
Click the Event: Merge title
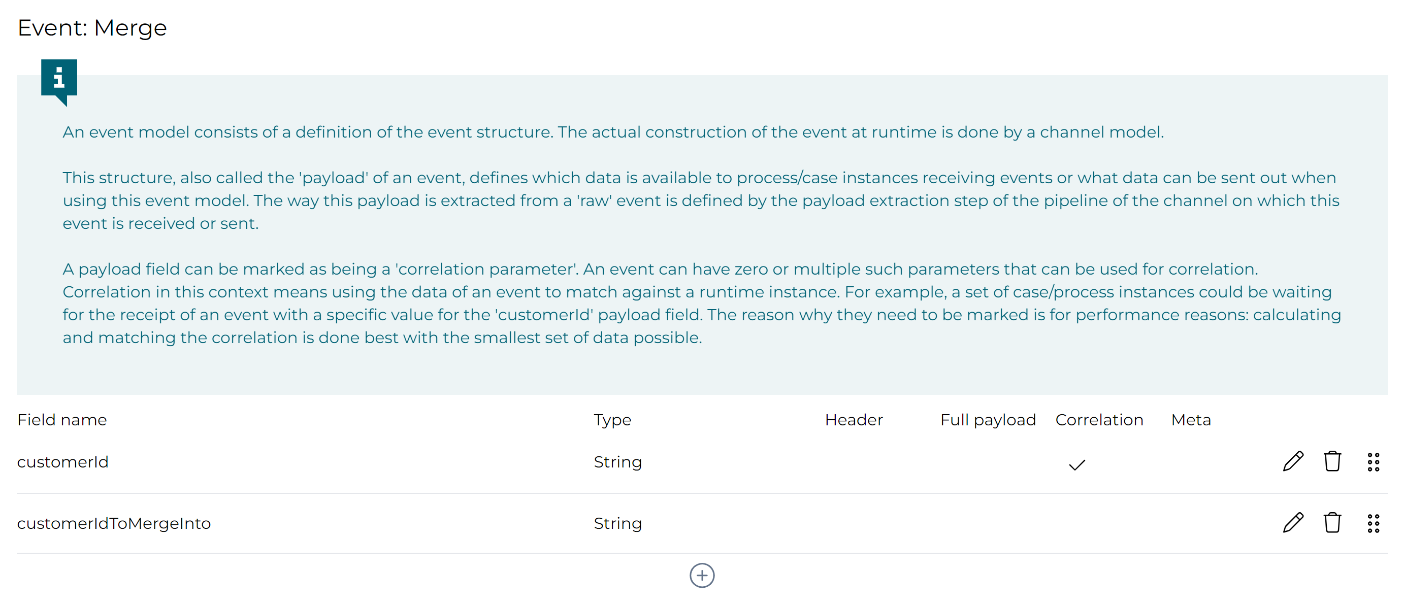[x=92, y=28]
